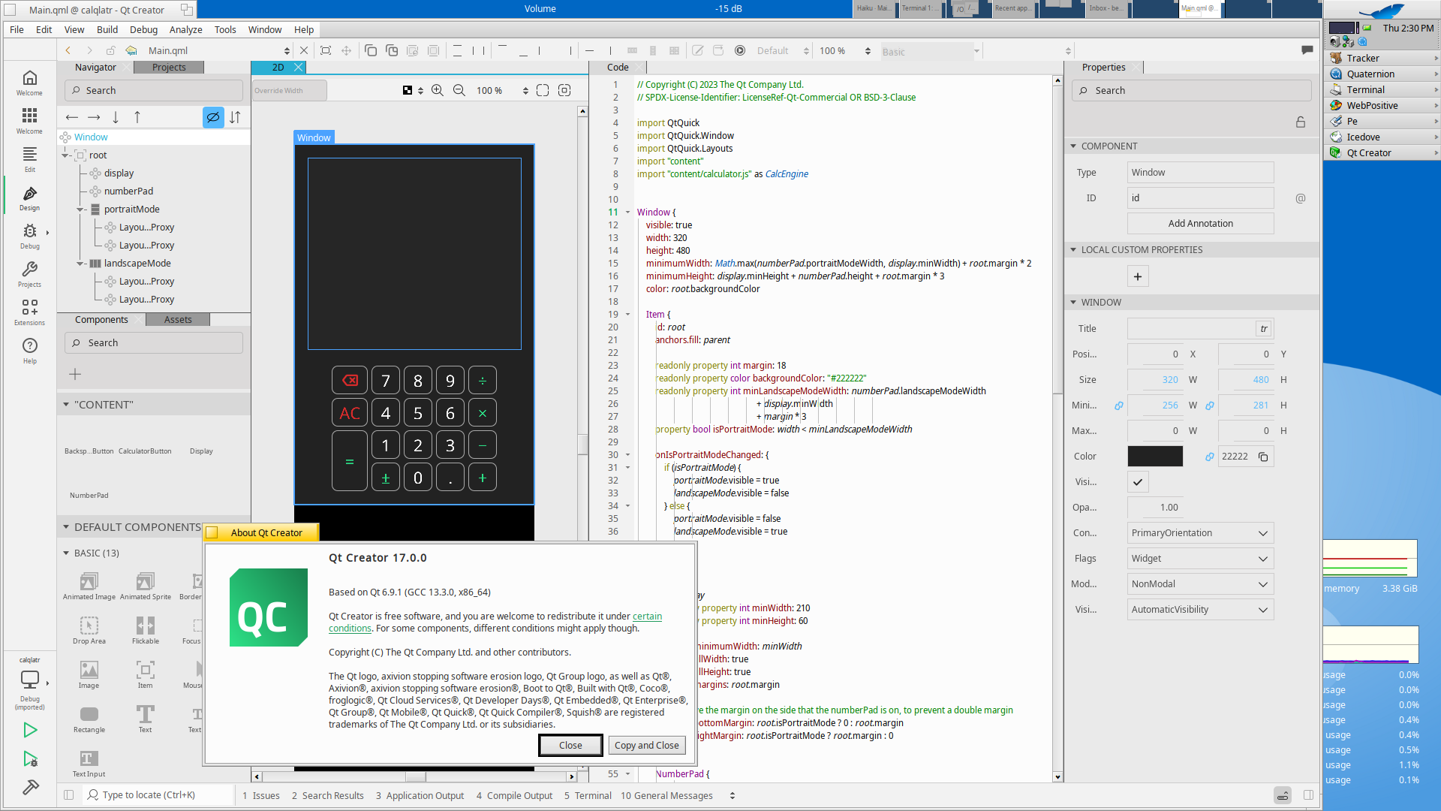The width and height of the screenshot is (1441, 811).
Task: Open the Compile Output pane
Action: tap(514, 795)
